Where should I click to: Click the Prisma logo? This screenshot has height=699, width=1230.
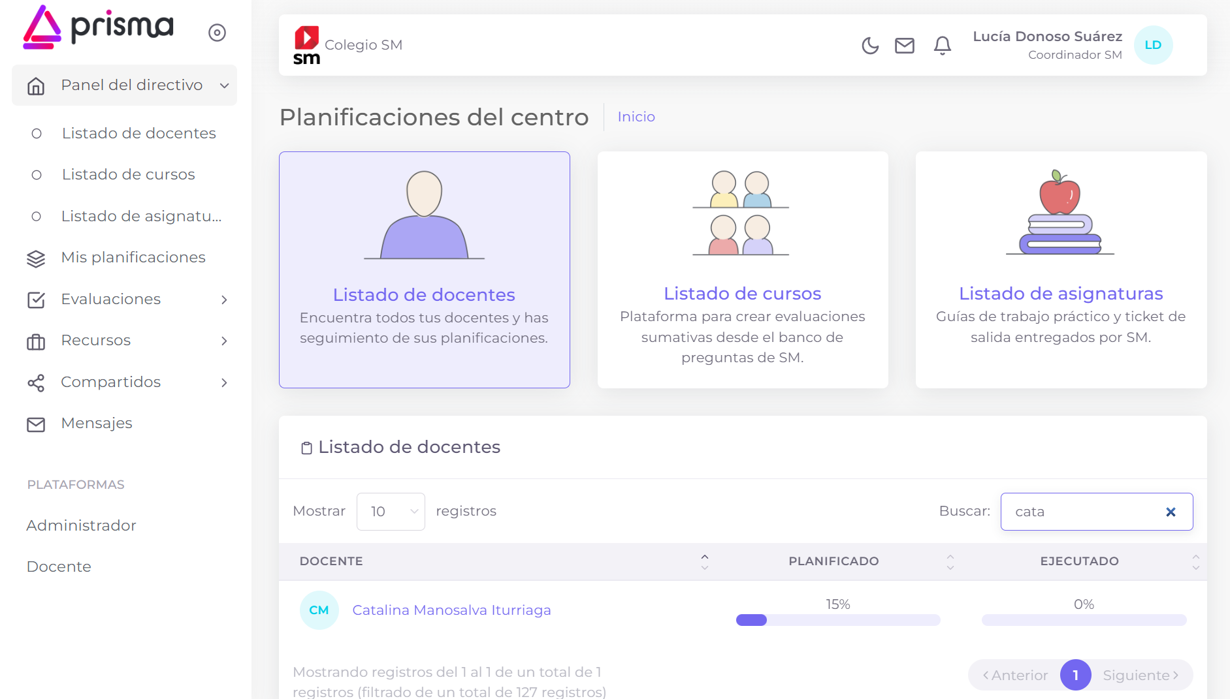[x=99, y=27]
